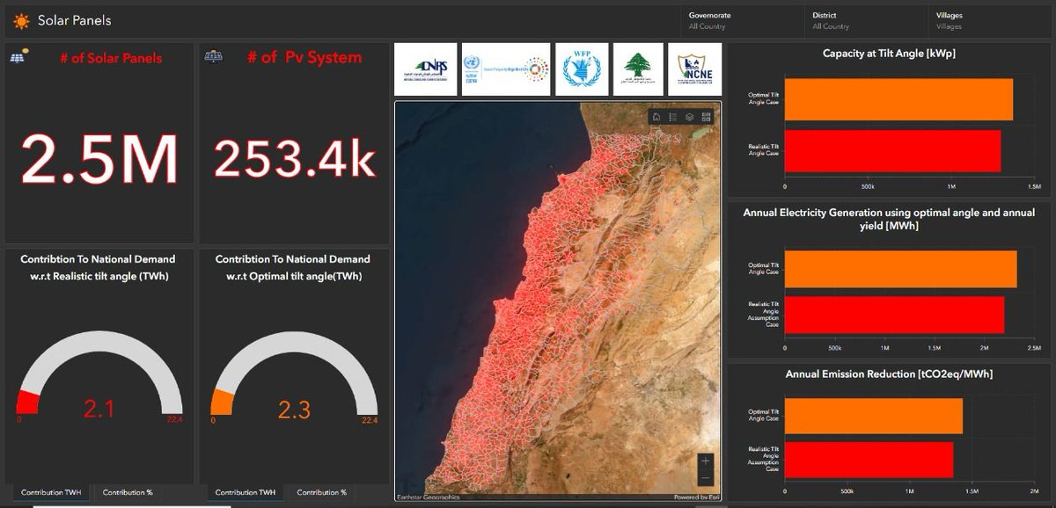
Task: Switch to Contribution TWH tab under Realistic tilt gauge
Action: pos(51,492)
